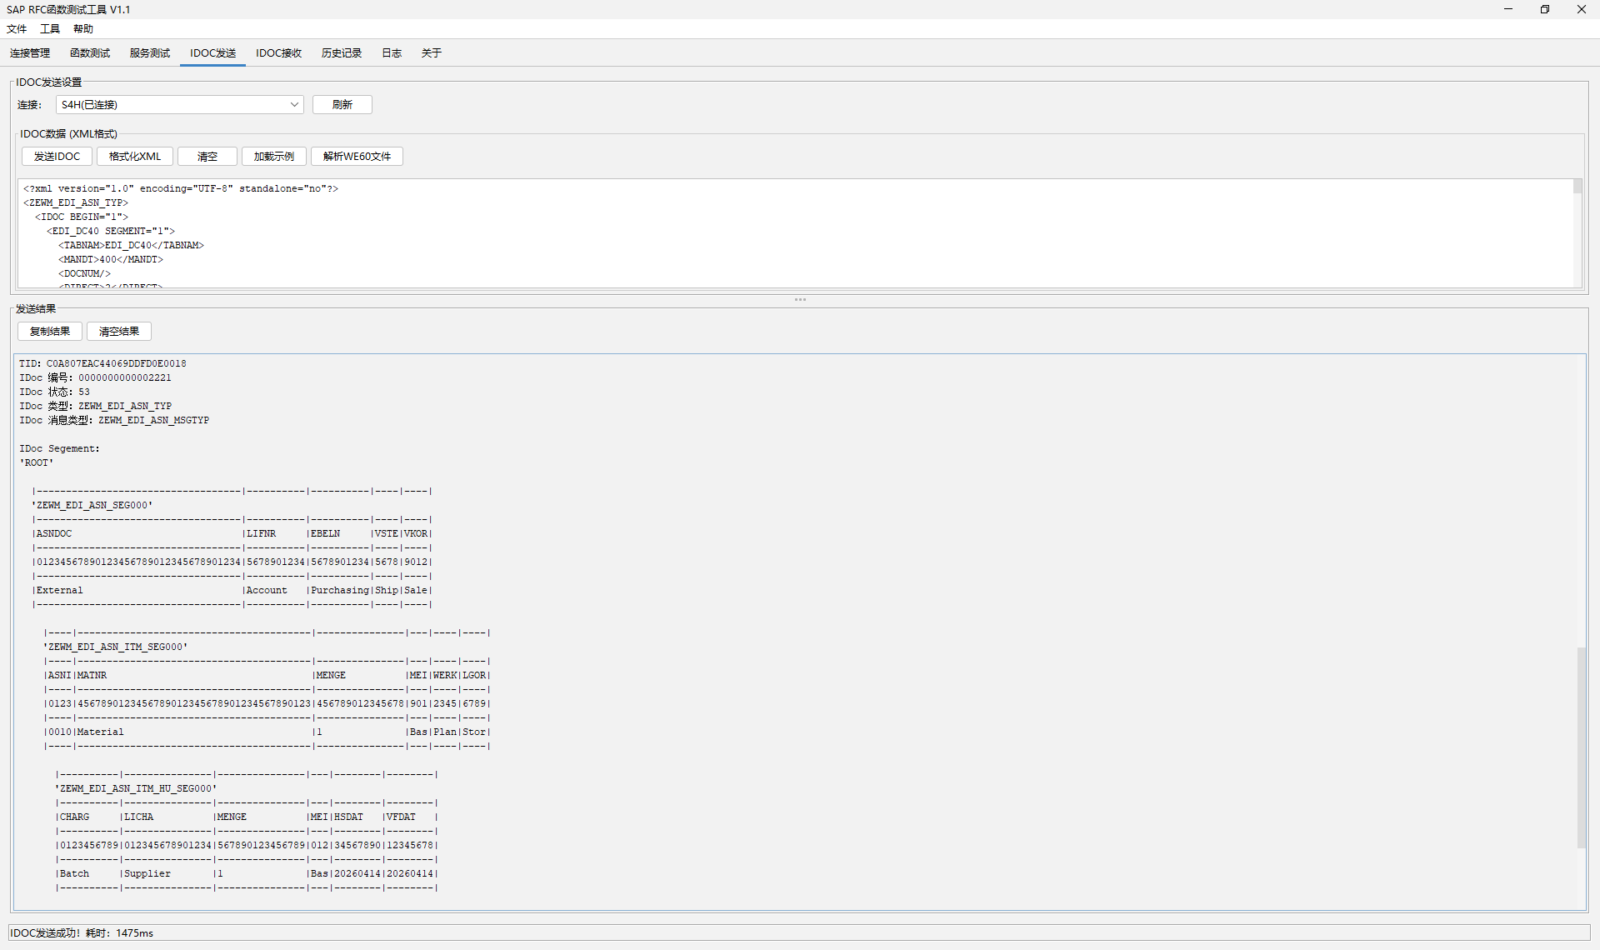Open the 服务测试 tab
The image size is (1600, 950).
[x=150, y=53]
